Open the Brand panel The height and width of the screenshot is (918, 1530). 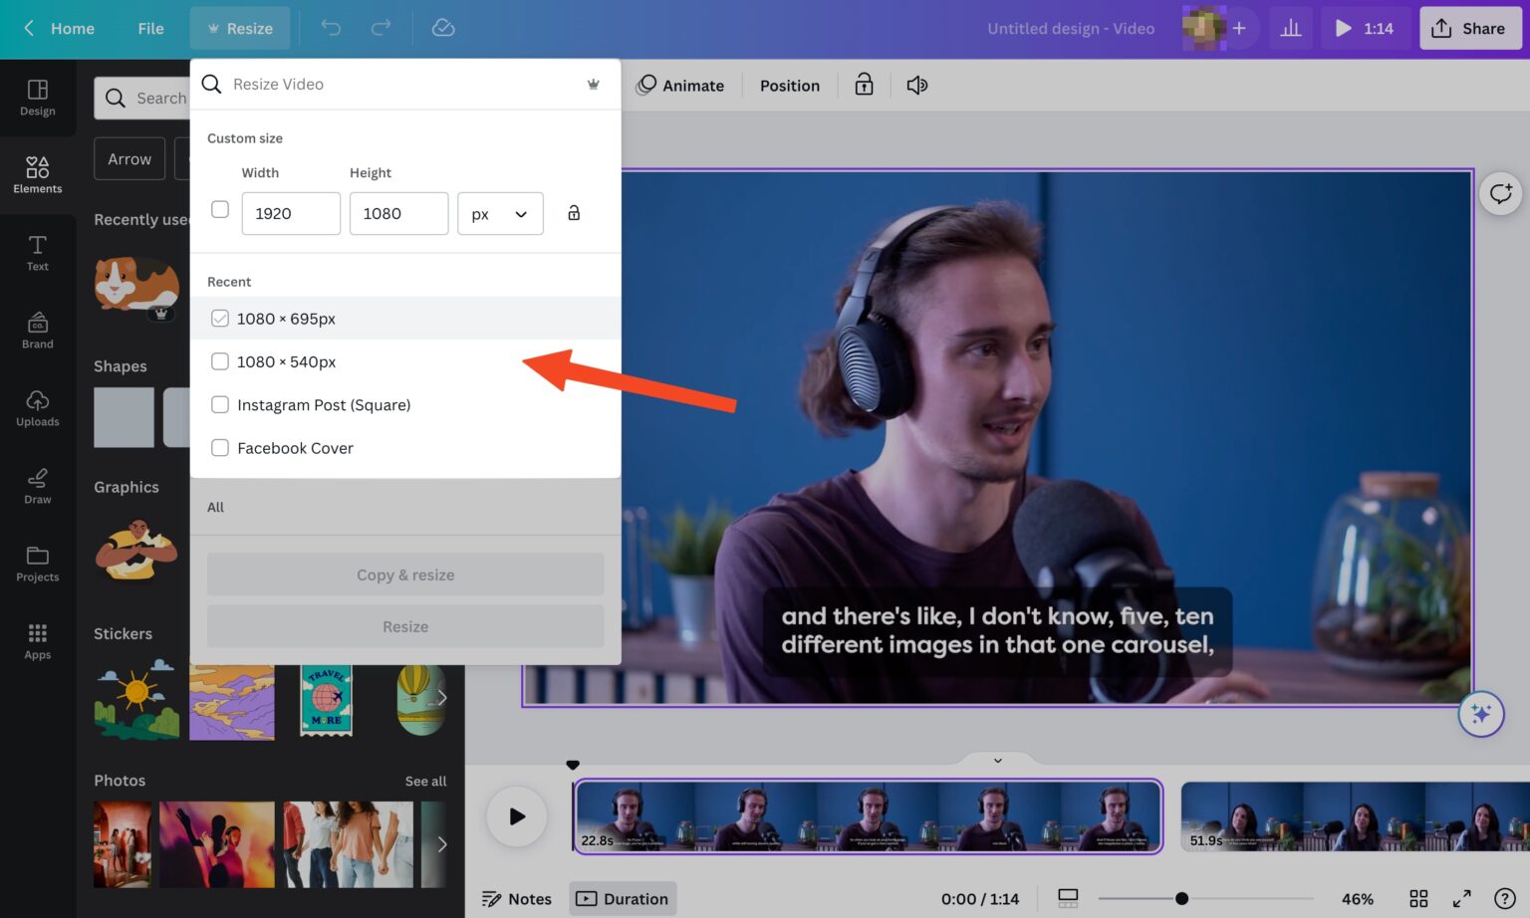coord(37,330)
